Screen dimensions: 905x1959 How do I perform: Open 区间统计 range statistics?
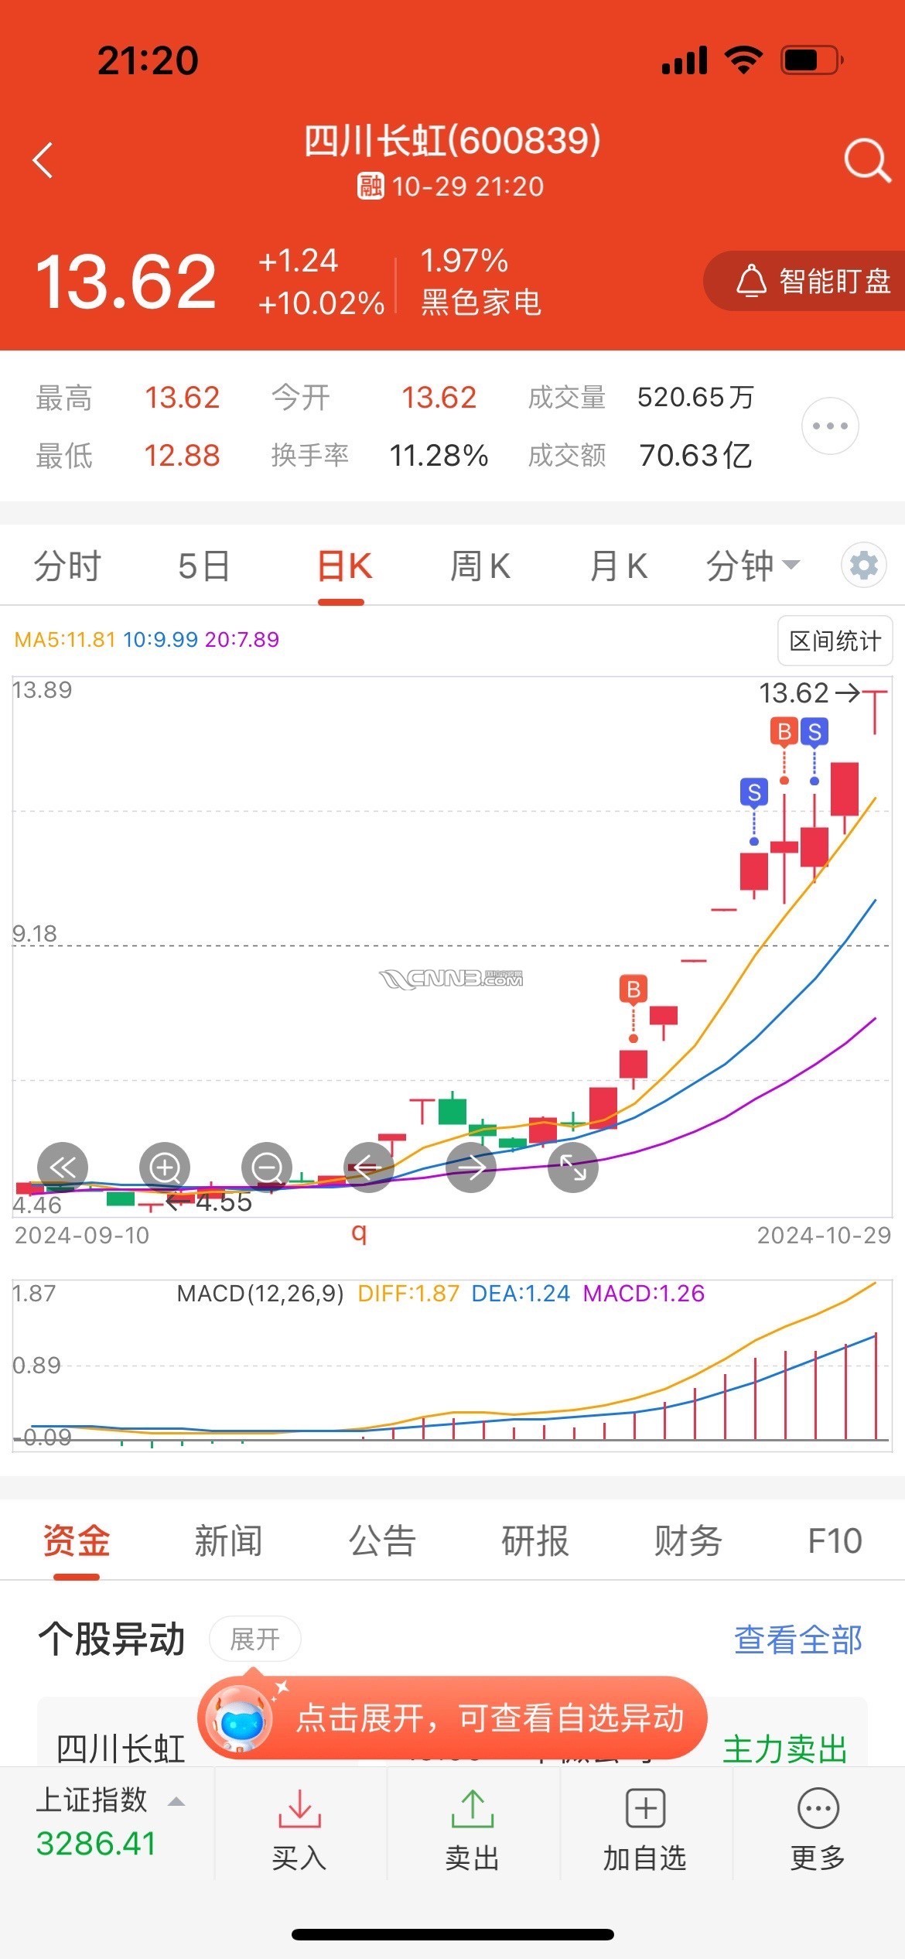point(835,641)
